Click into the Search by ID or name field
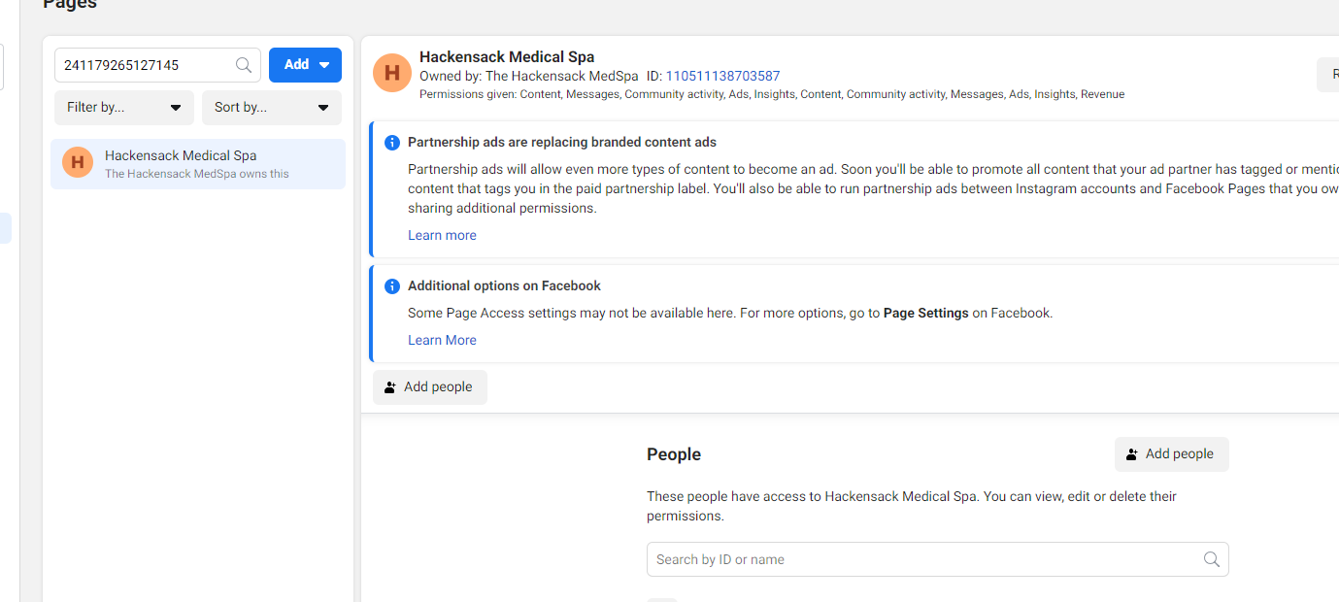 pyautogui.click(x=938, y=559)
